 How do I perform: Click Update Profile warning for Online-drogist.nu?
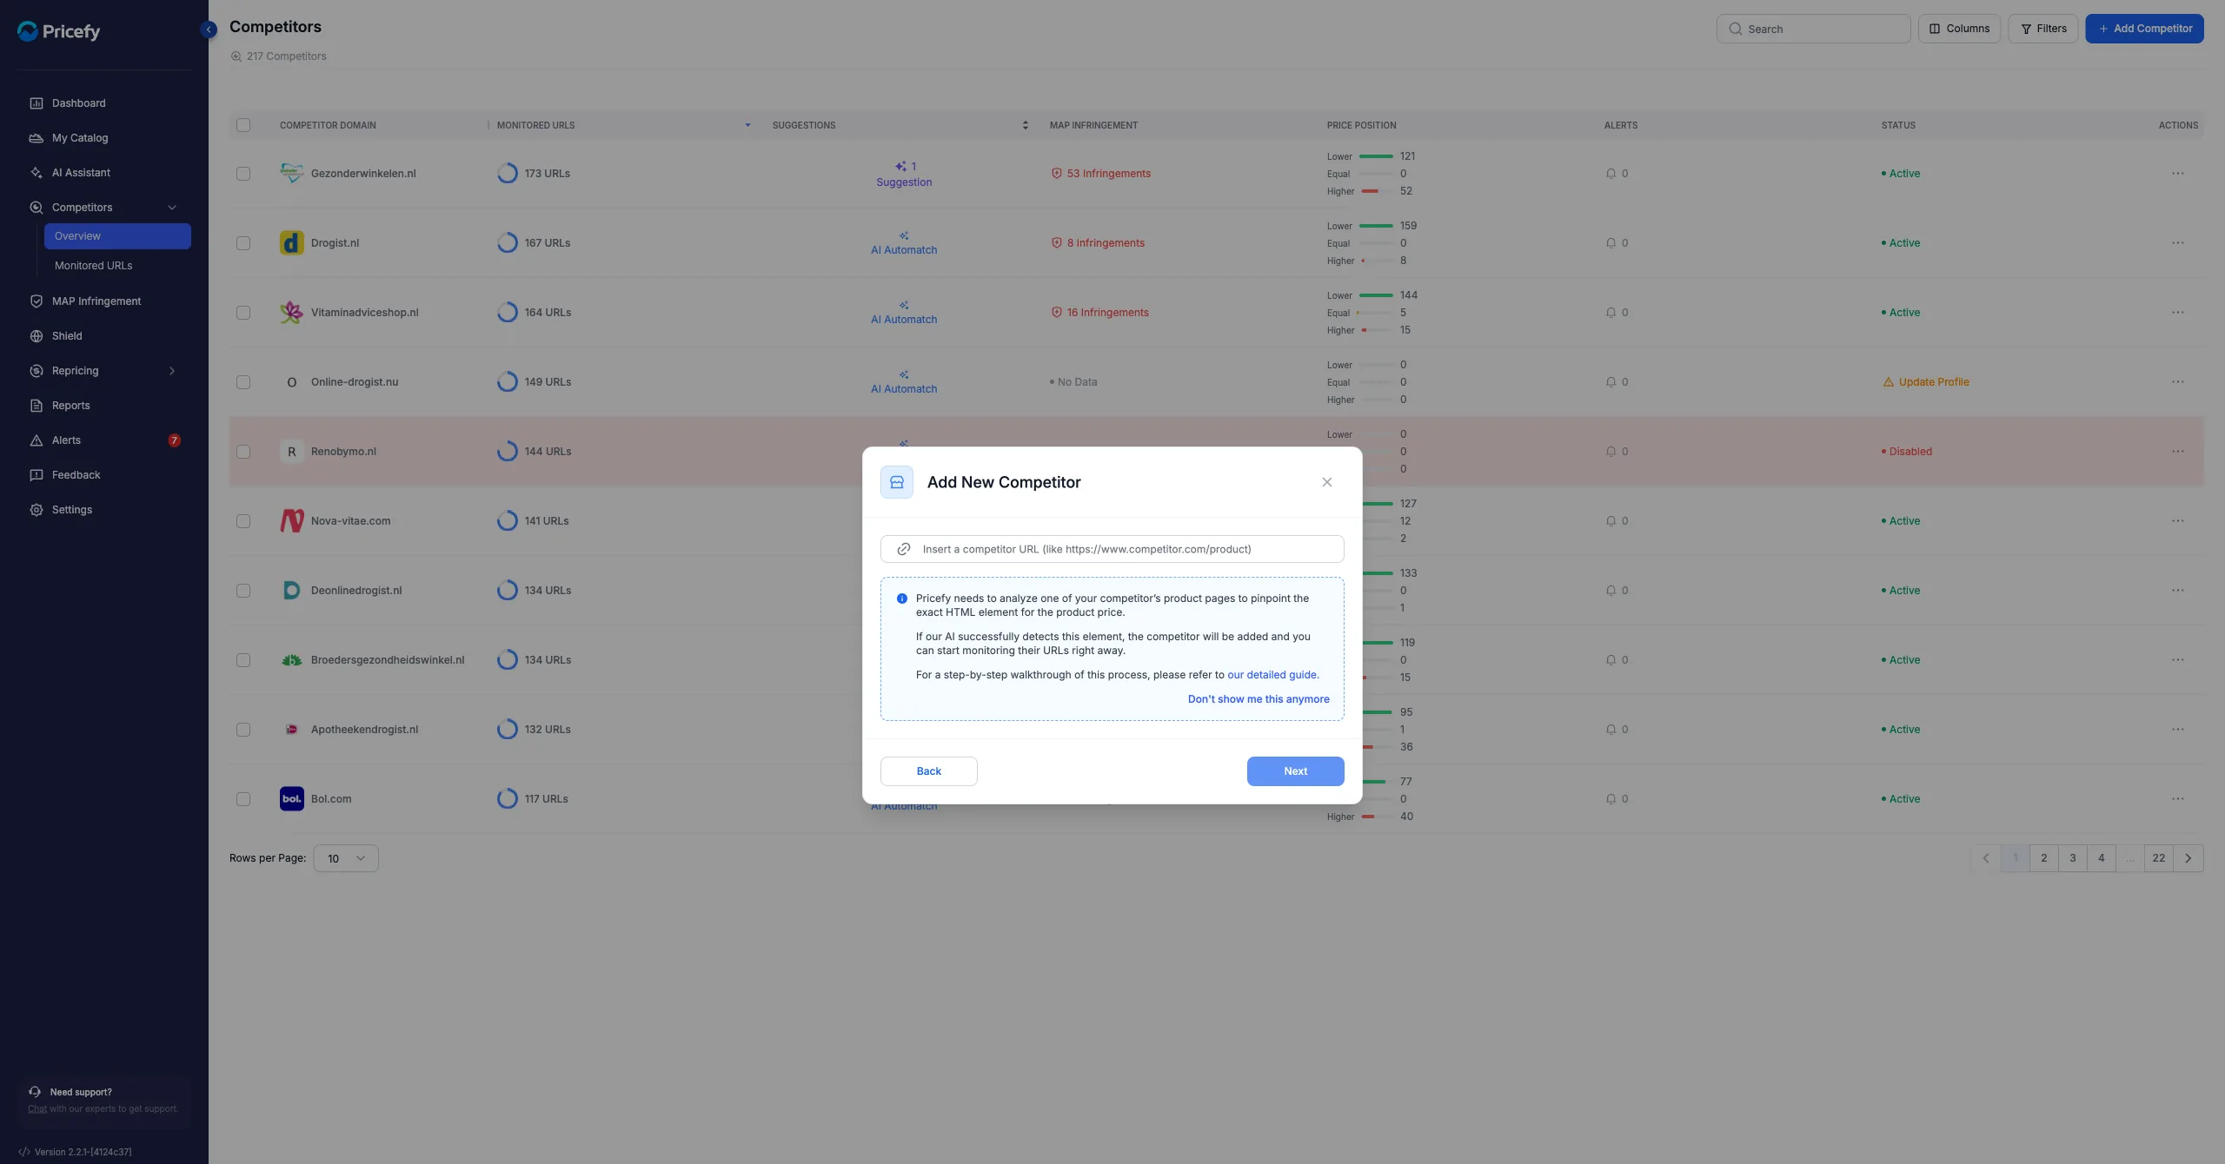[1926, 382]
